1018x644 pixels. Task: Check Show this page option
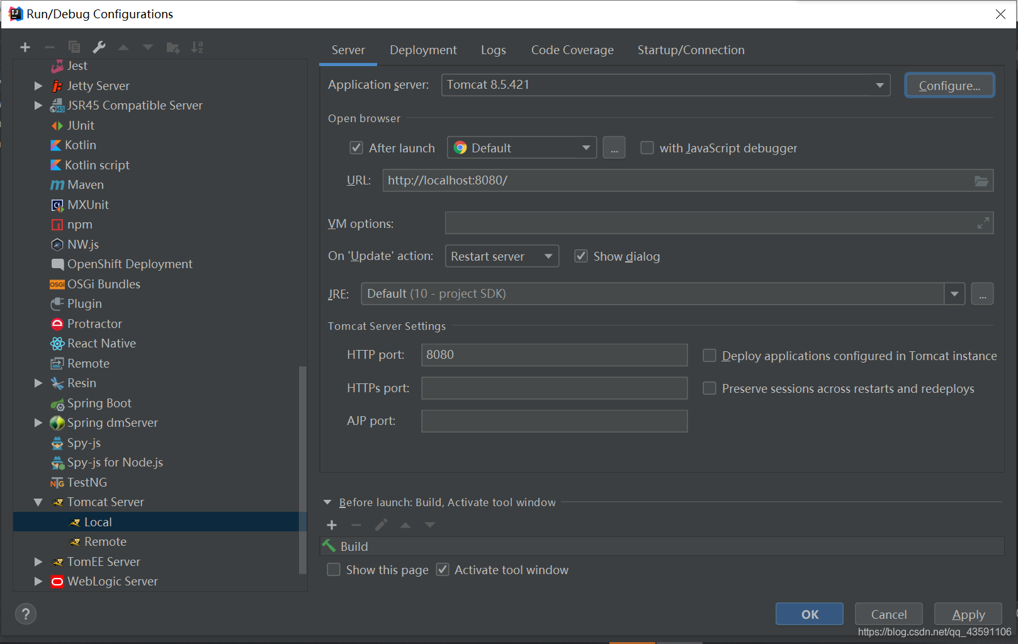tap(334, 570)
